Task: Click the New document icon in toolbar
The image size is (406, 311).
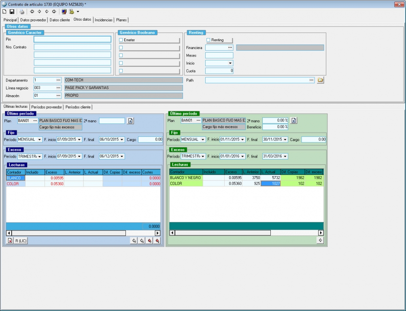Action: [4, 12]
